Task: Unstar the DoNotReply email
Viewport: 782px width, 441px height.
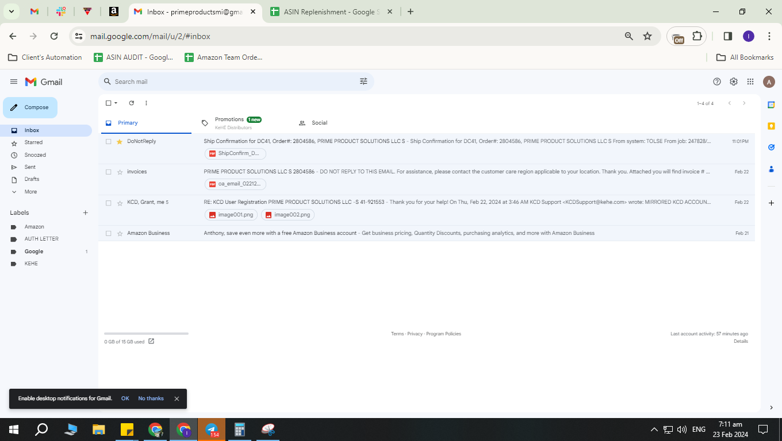Action: [x=120, y=141]
